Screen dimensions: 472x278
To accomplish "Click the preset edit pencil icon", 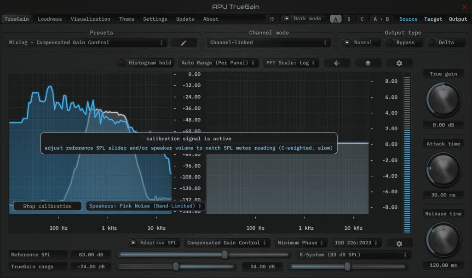I will point(184,43).
